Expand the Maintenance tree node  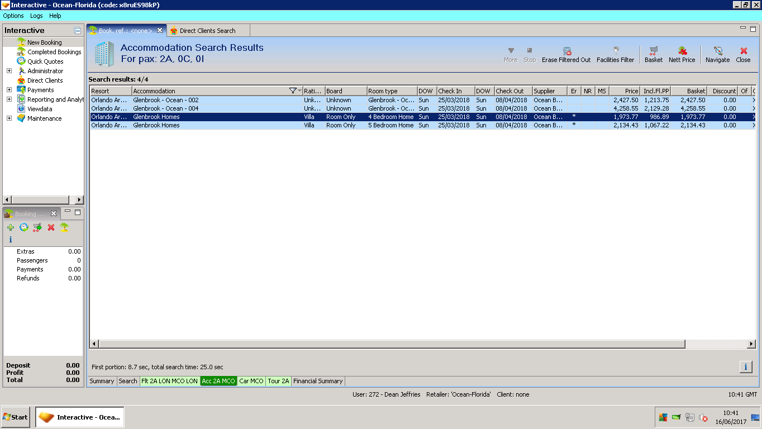point(9,118)
